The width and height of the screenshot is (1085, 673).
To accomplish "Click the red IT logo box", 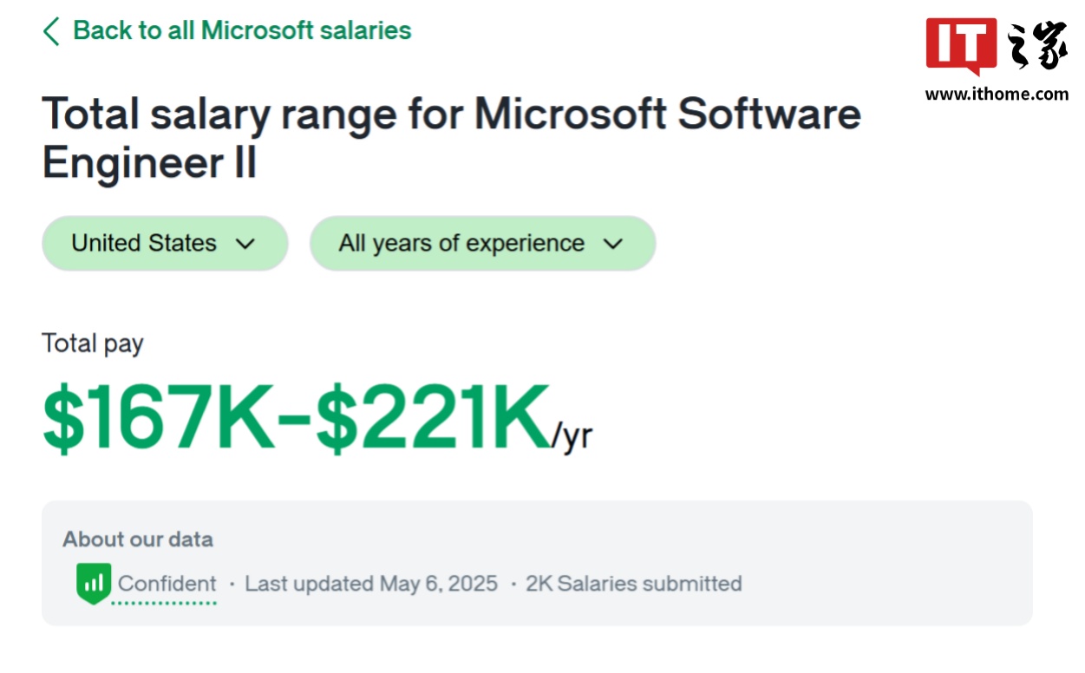I will click(x=961, y=44).
